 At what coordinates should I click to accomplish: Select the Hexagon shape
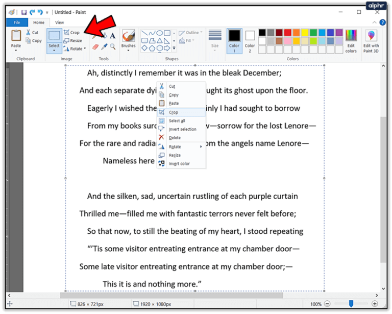tap(159, 48)
